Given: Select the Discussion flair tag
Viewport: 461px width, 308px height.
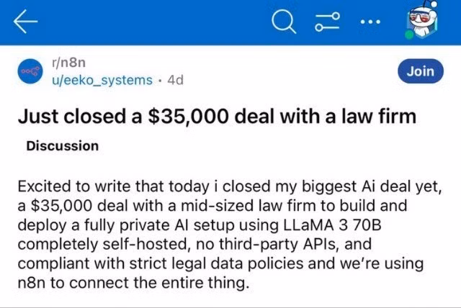Looking at the screenshot, I should click(x=63, y=146).
